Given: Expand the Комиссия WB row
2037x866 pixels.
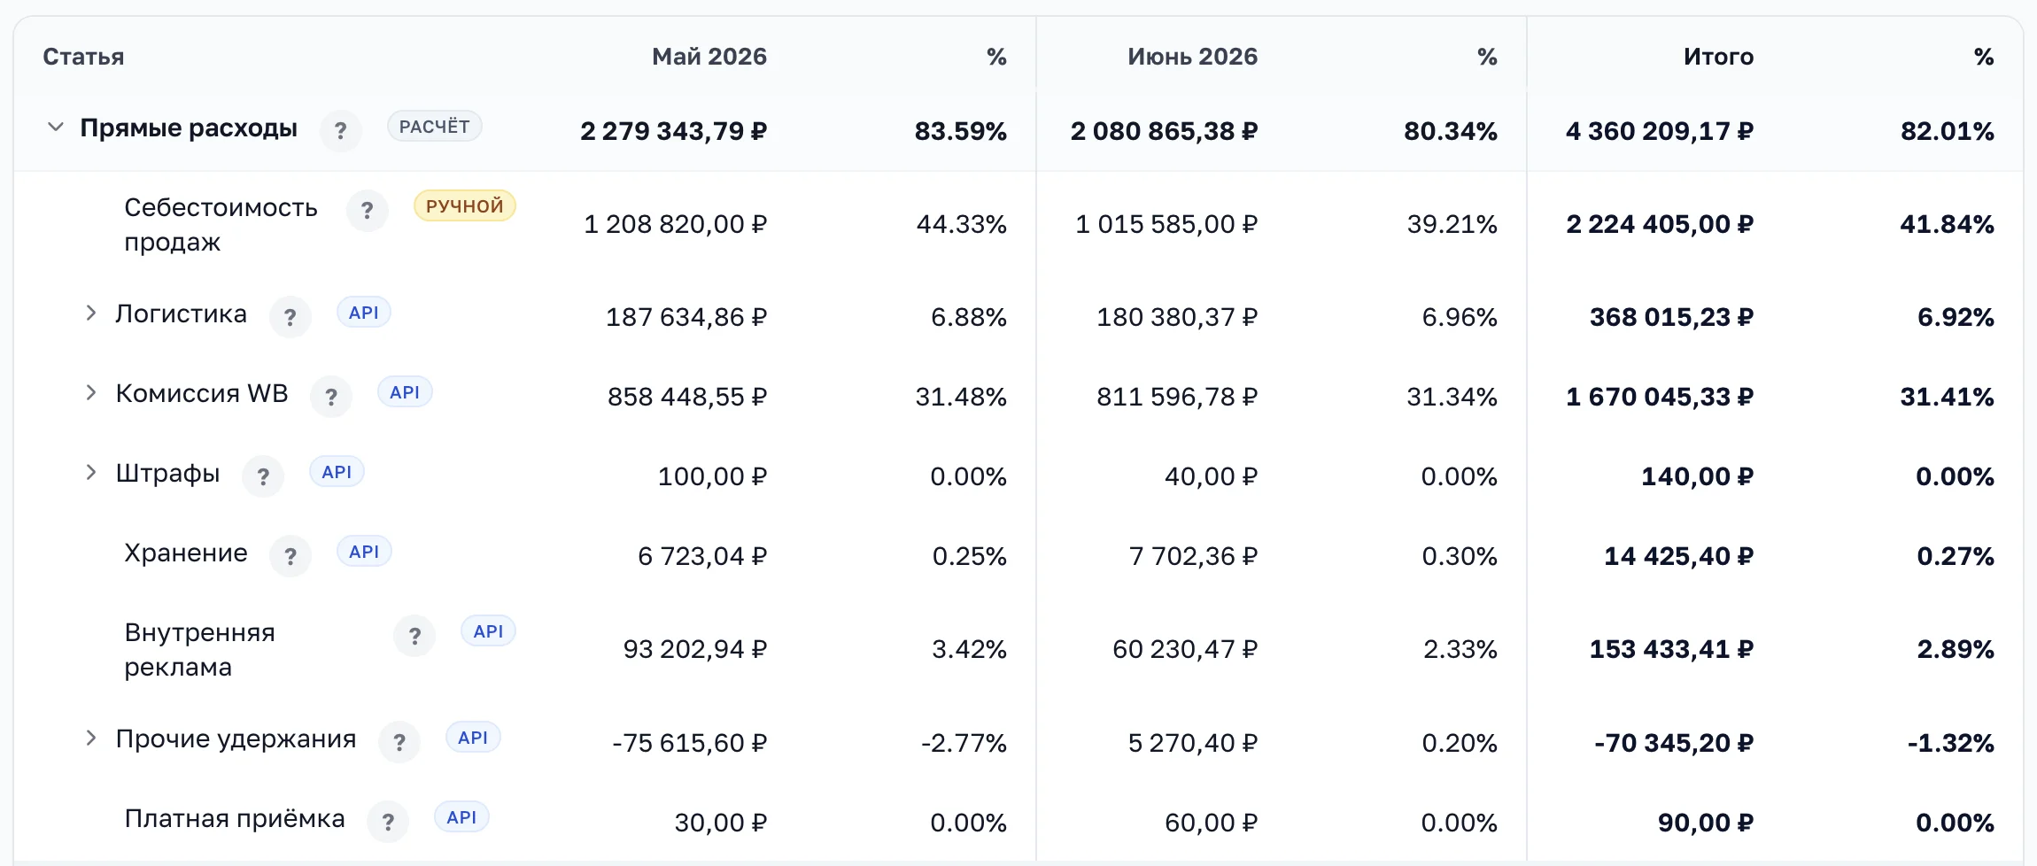Looking at the screenshot, I should click(90, 392).
